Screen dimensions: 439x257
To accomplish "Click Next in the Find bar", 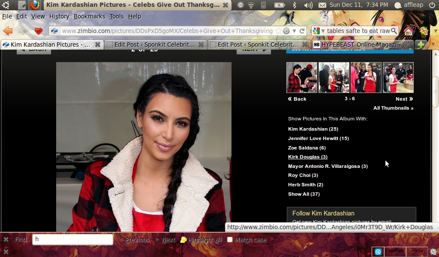I will pos(166,239).
